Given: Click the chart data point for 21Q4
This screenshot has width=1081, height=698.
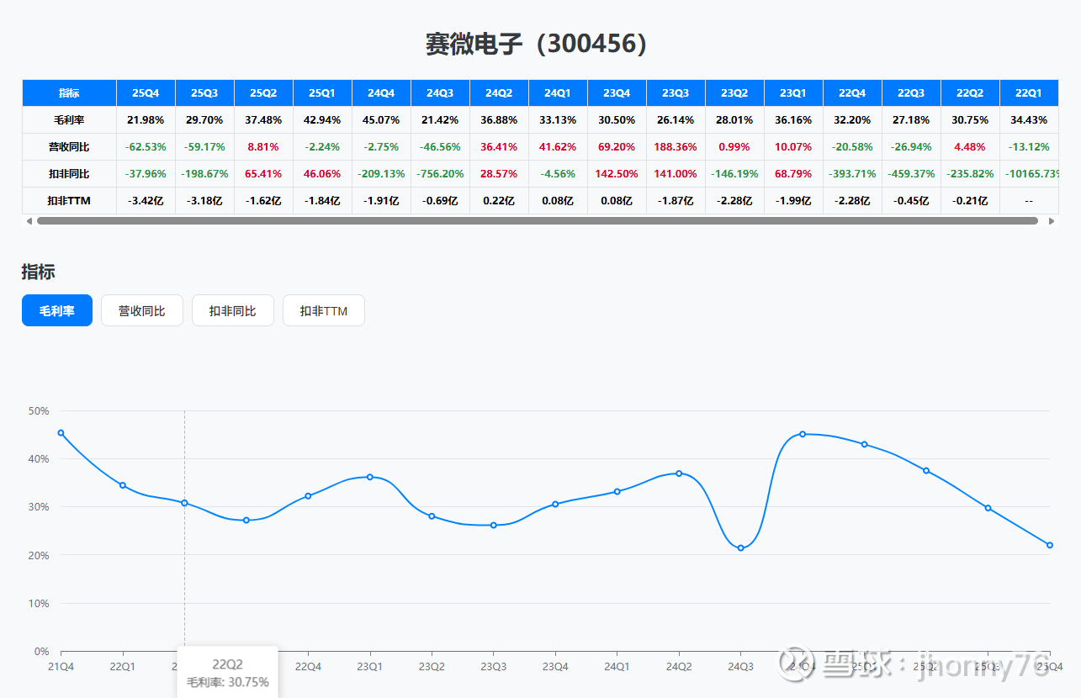Looking at the screenshot, I should [61, 433].
